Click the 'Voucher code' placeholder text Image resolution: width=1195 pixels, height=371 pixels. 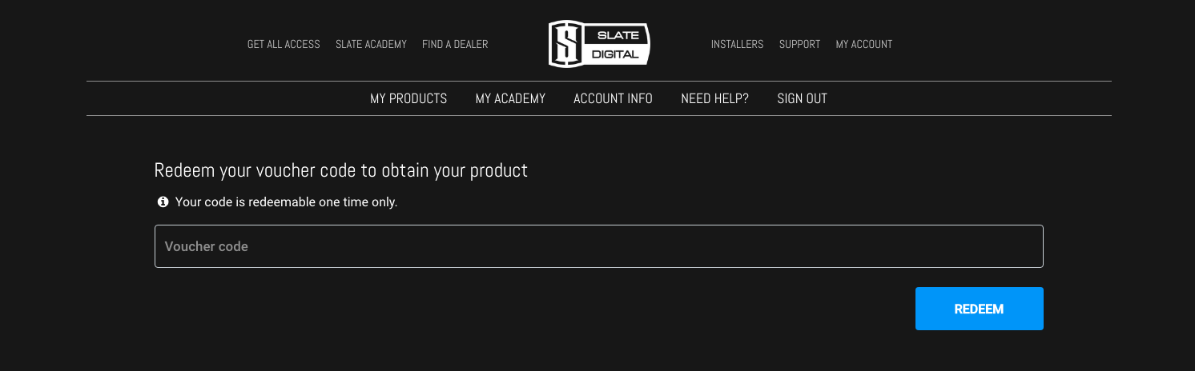(x=207, y=246)
